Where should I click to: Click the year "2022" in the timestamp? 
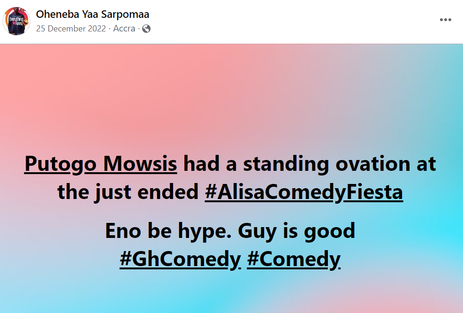(x=98, y=29)
